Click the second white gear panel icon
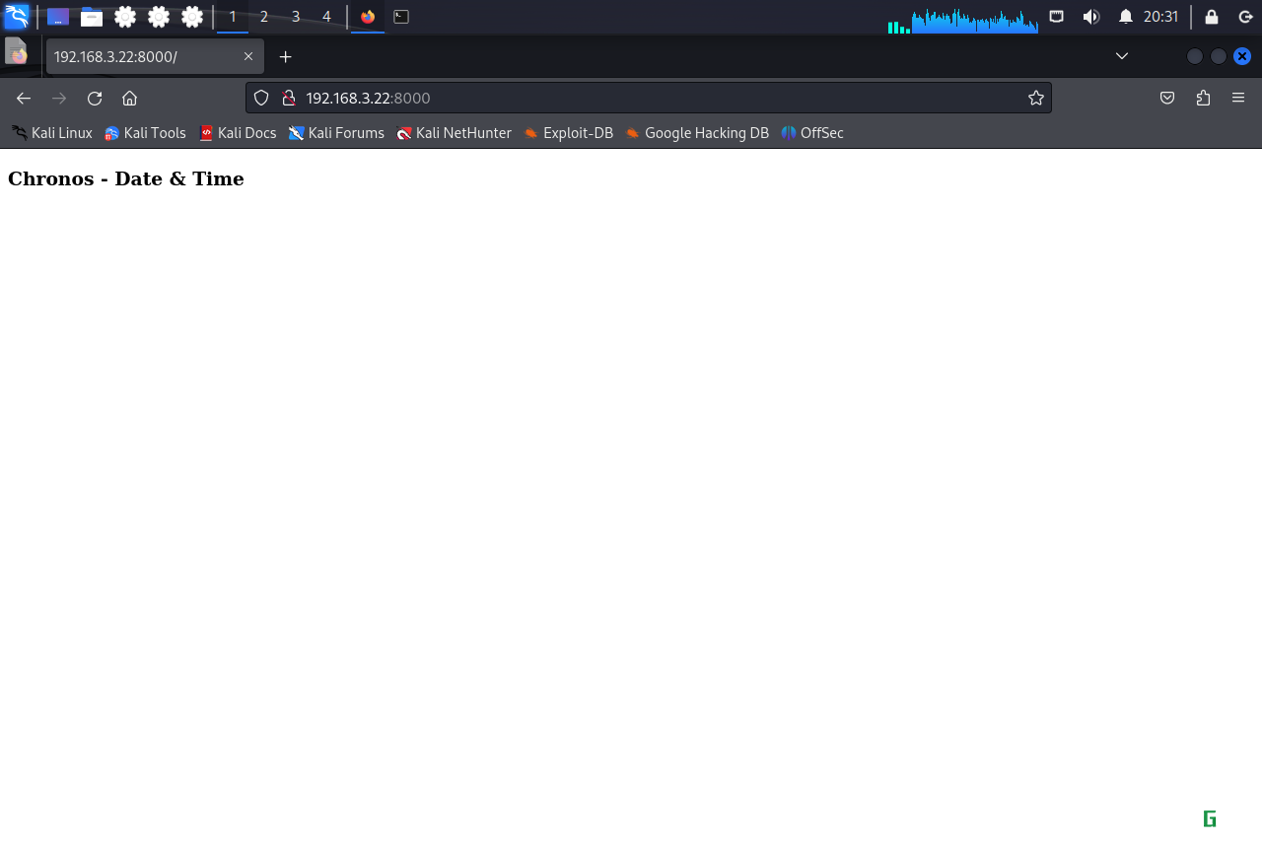 pos(159,17)
